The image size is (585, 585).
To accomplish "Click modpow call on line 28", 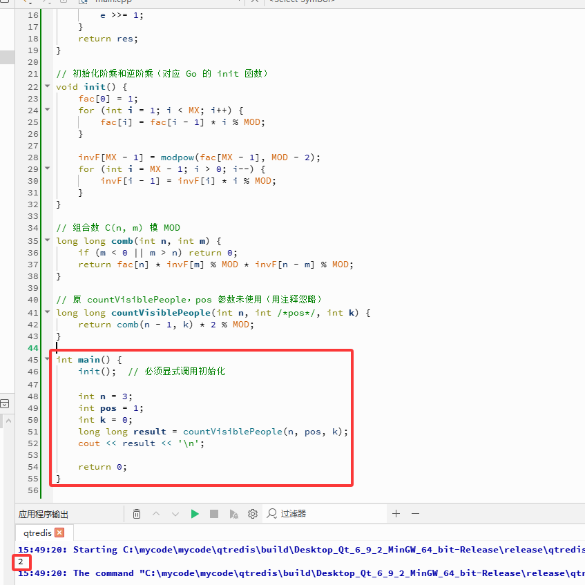I will tap(240, 157).
